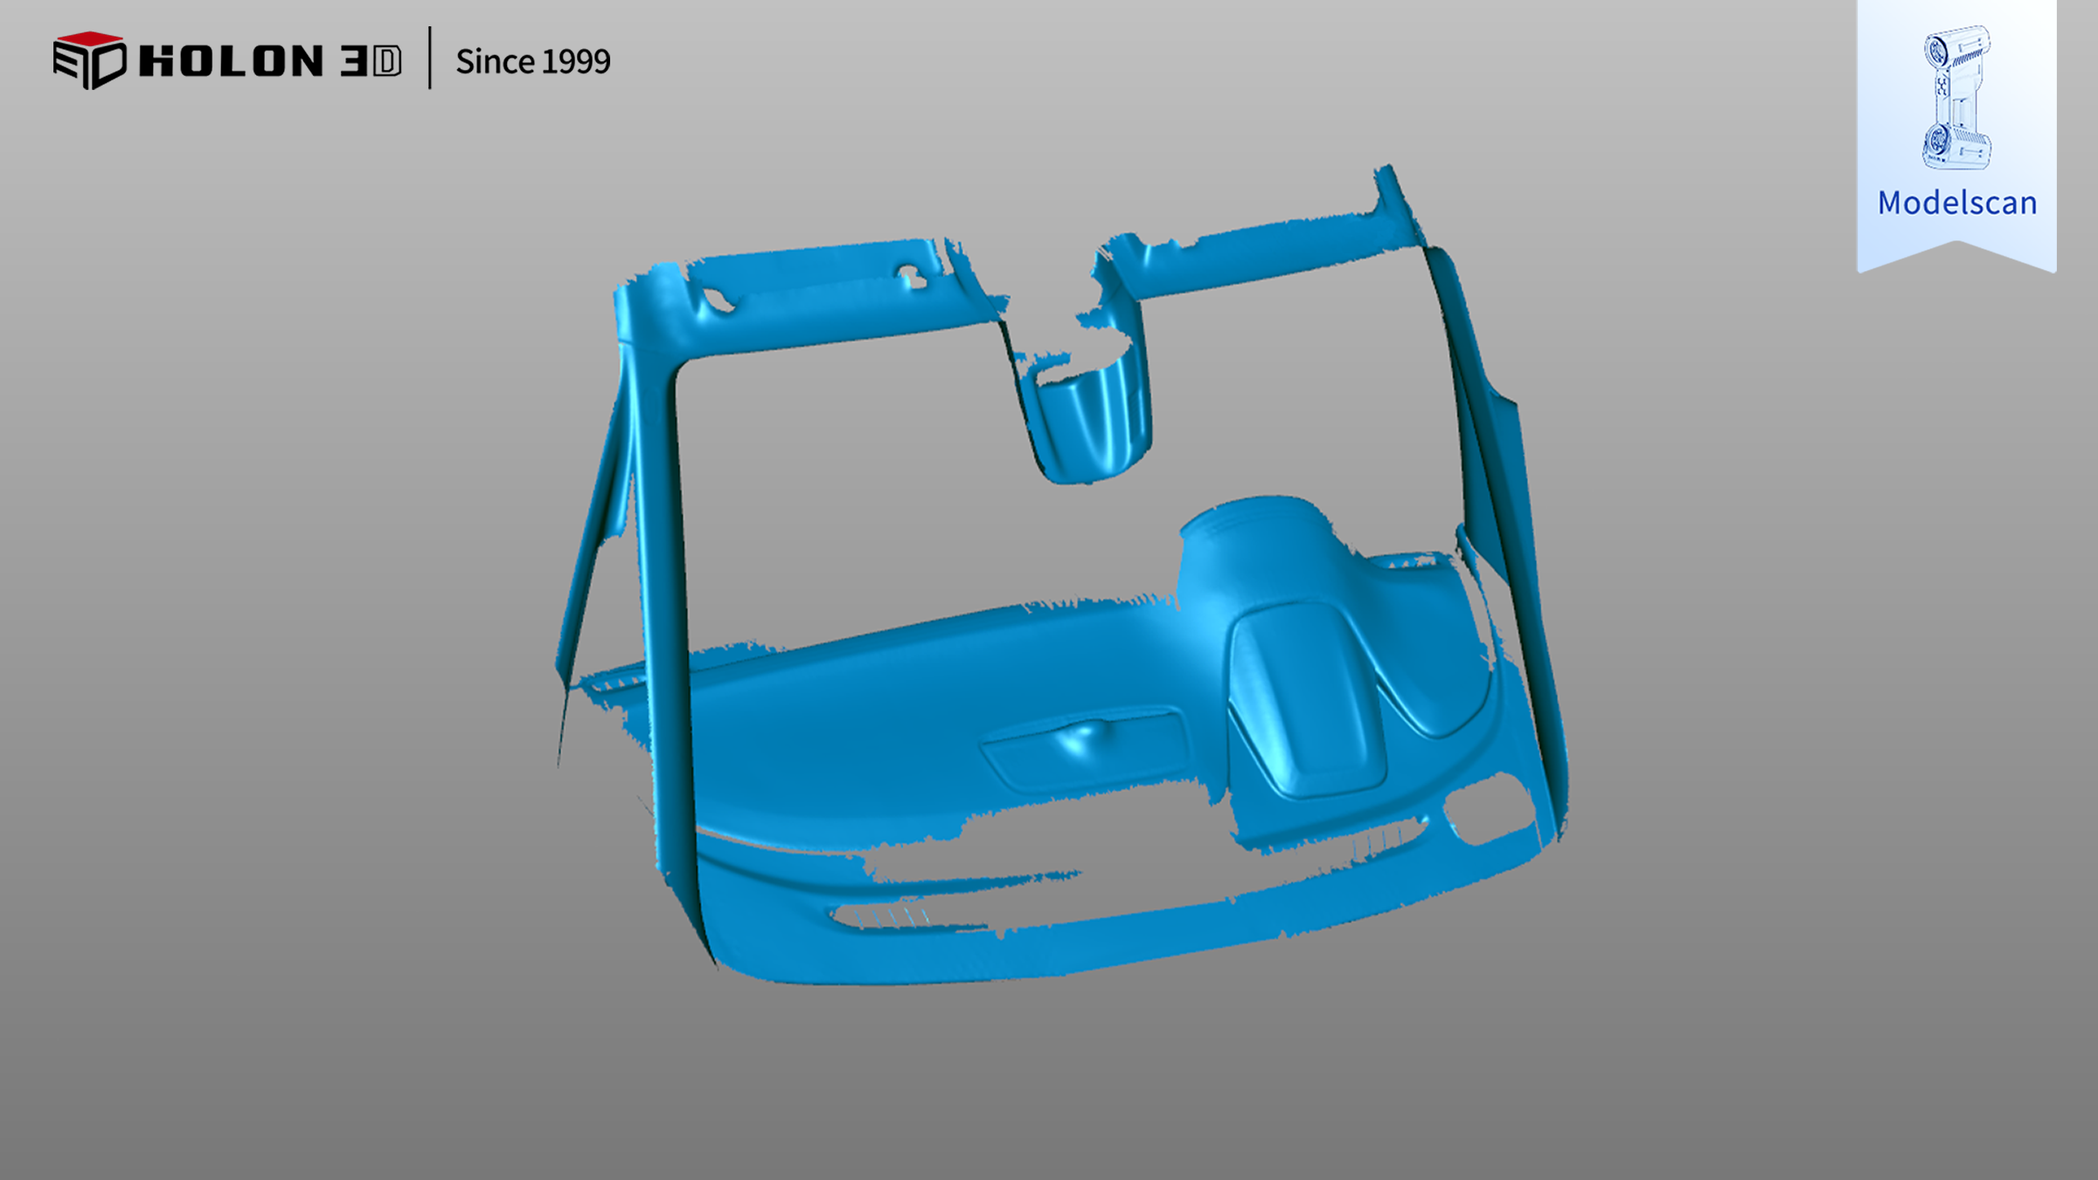Click the steering column cover panel
The image size is (2098, 1180).
tap(1311, 699)
